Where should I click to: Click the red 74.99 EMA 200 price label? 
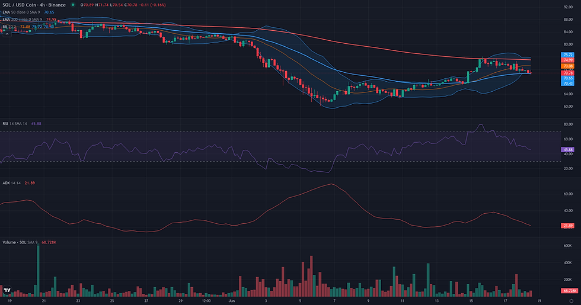click(x=568, y=60)
